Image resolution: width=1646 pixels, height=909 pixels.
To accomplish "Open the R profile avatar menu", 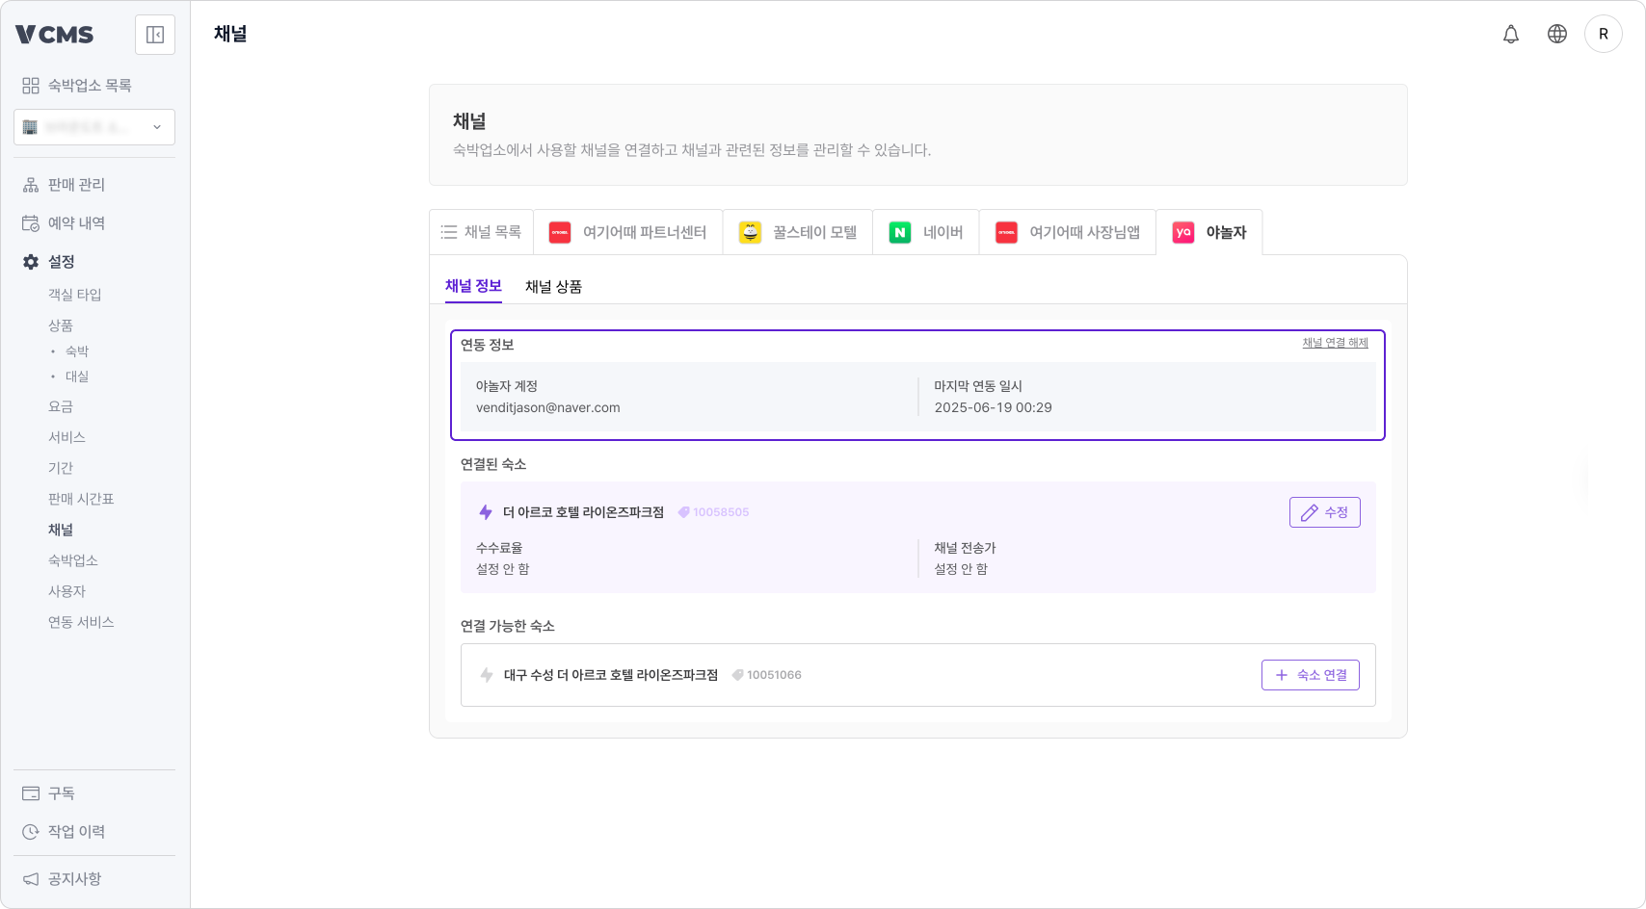I will click(1604, 34).
